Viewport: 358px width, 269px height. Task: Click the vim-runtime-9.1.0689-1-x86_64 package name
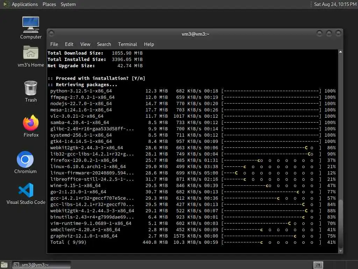(x=91, y=223)
